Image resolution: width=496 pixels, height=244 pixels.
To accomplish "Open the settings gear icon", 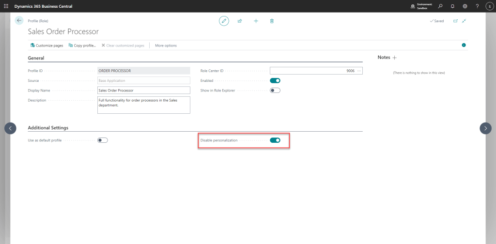I will tap(465, 6).
